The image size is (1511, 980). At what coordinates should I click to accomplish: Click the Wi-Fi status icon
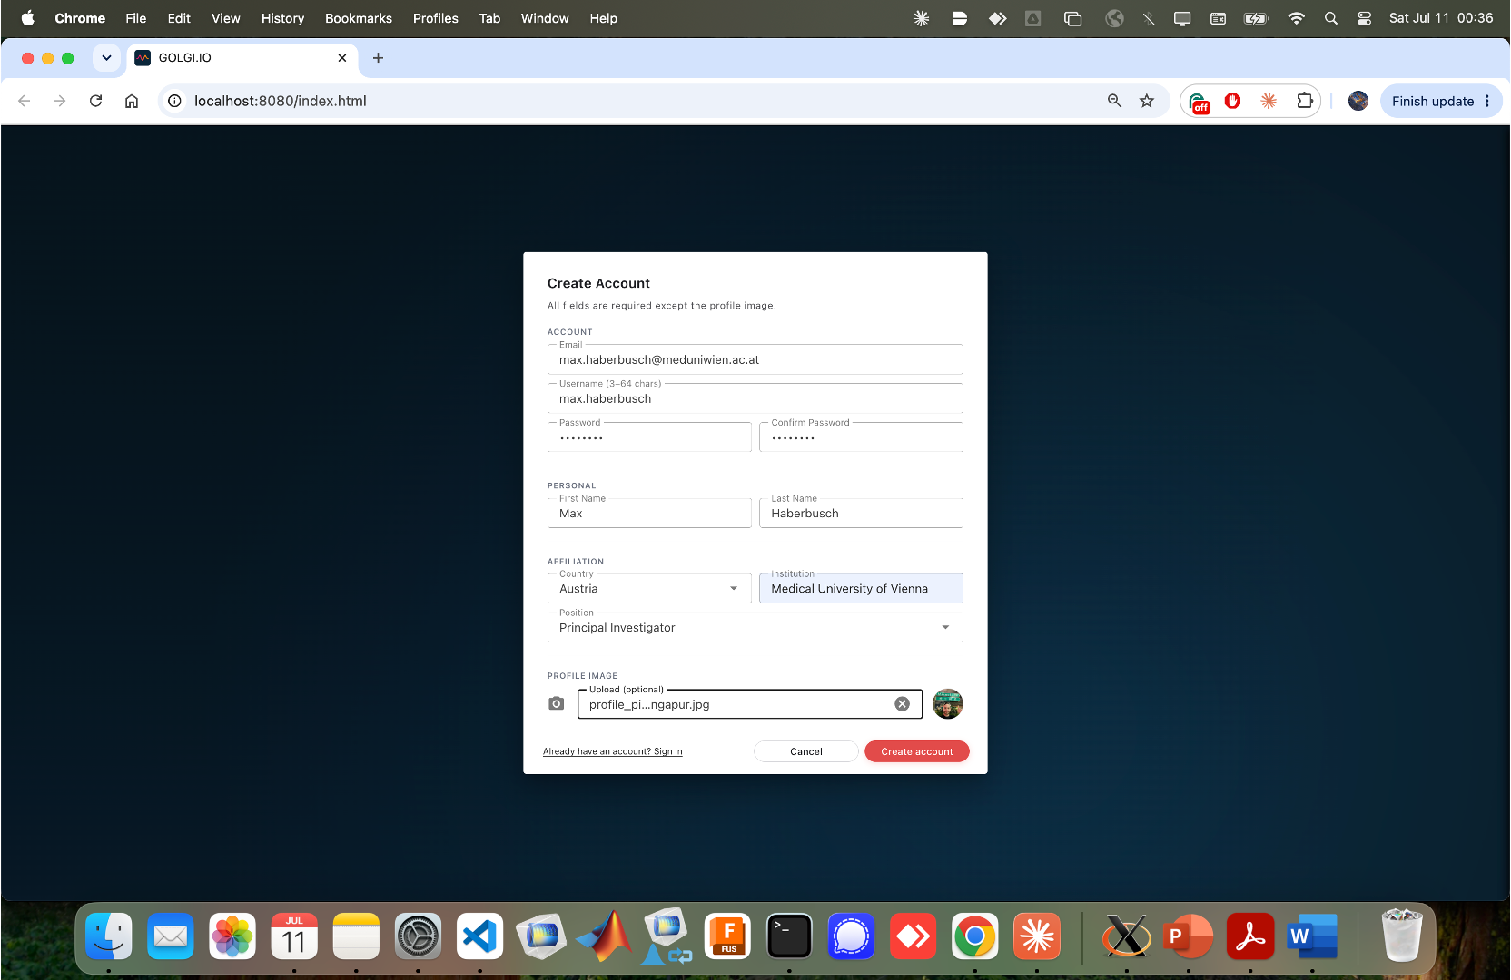(1297, 18)
